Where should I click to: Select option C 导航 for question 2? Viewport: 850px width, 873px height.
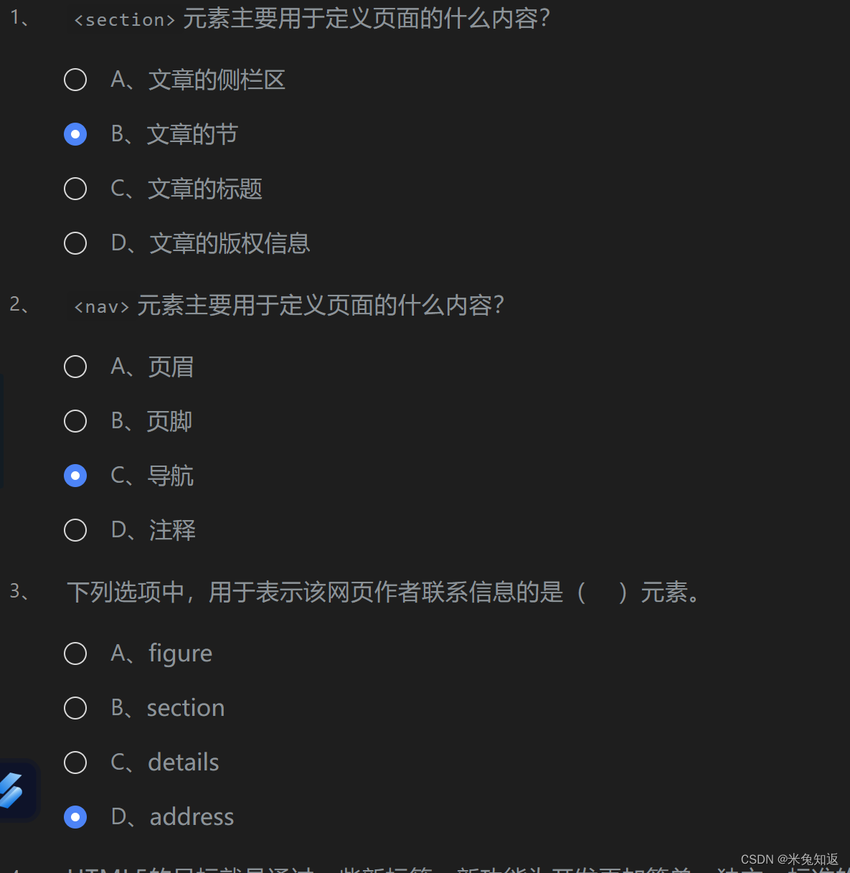coord(75,476)
